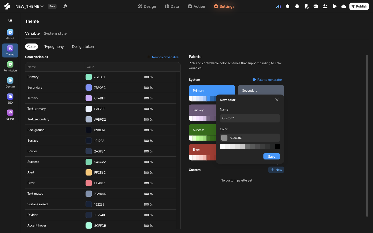The height and width of the screenshot is (233, 373).
Task: Click the Error variable color swatch
Action: (89, 183)
